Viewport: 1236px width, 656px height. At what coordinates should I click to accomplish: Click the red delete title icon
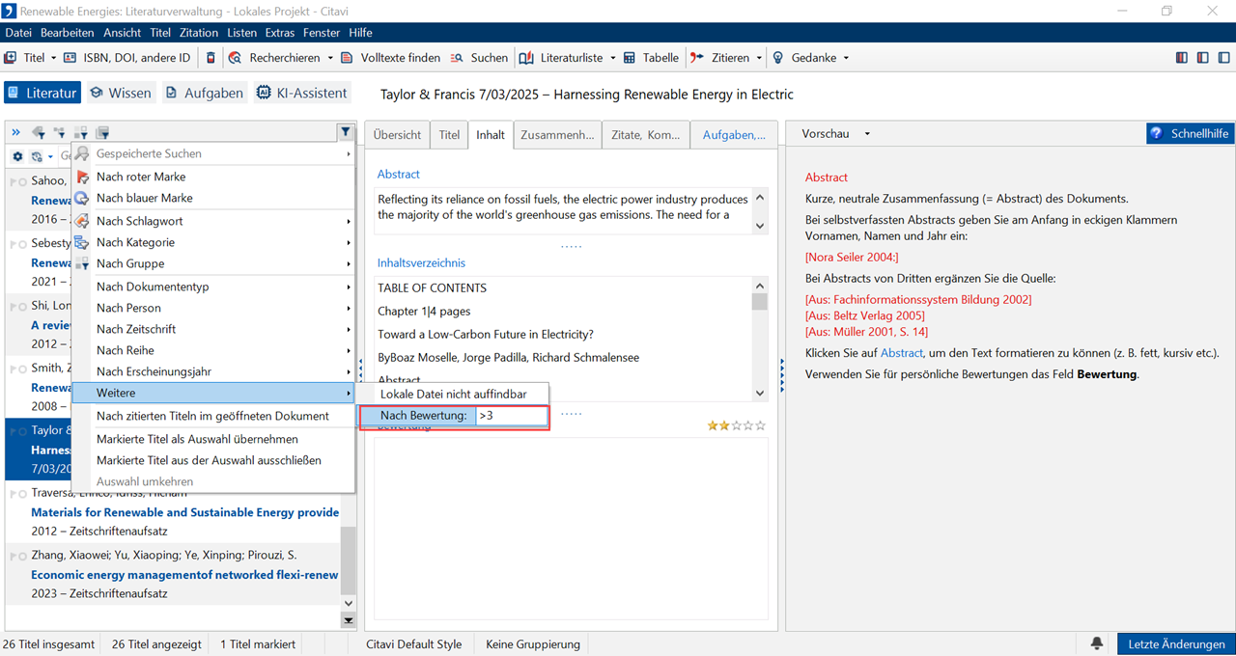click(211, 58)
